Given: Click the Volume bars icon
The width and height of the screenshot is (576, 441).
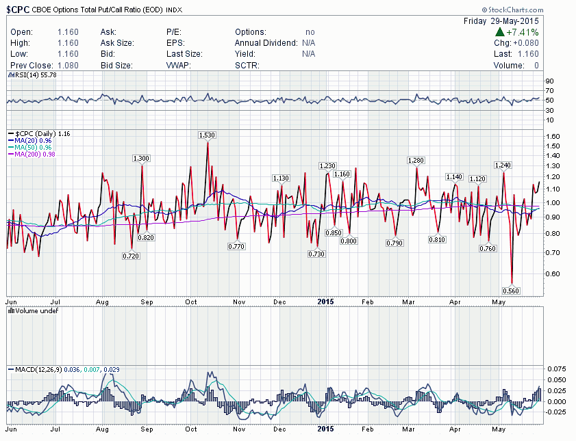Looking at the screenshot, I should pos(11,311).
